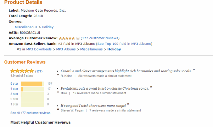Filter reviews by 5 star

(14, 84)
